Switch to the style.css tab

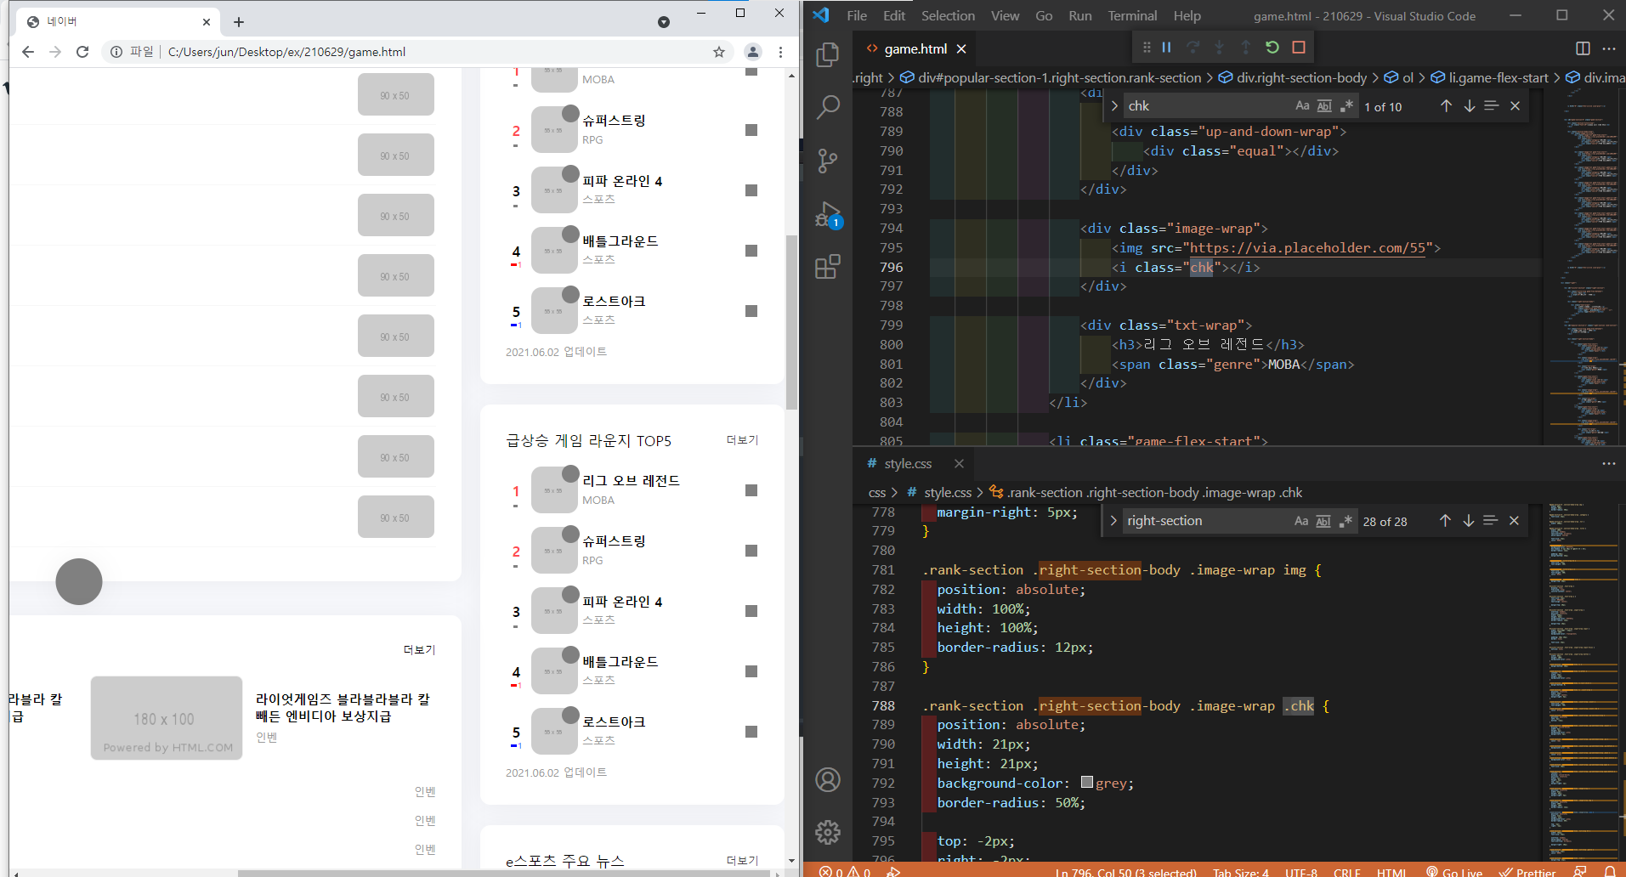click(907, 464)
